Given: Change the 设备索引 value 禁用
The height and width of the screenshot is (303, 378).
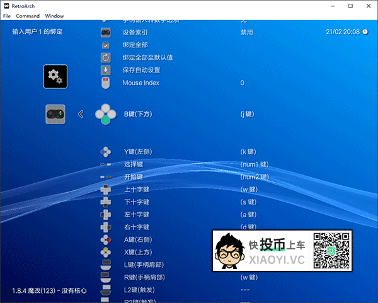Looking at the screenshot, I should coord(247,32).
